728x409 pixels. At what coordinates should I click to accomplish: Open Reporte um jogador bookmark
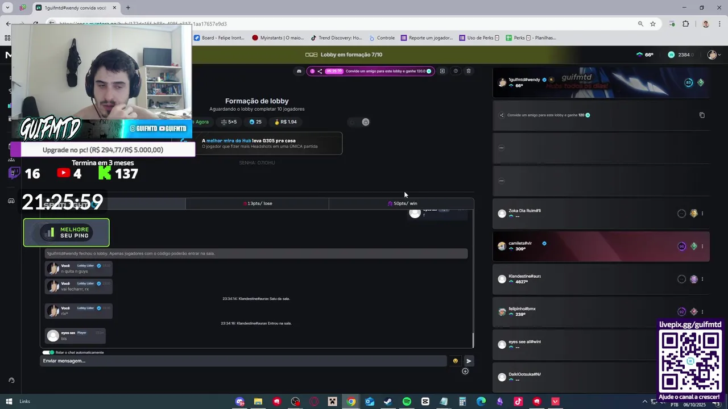pyautogui.click(x=427, y=38)
